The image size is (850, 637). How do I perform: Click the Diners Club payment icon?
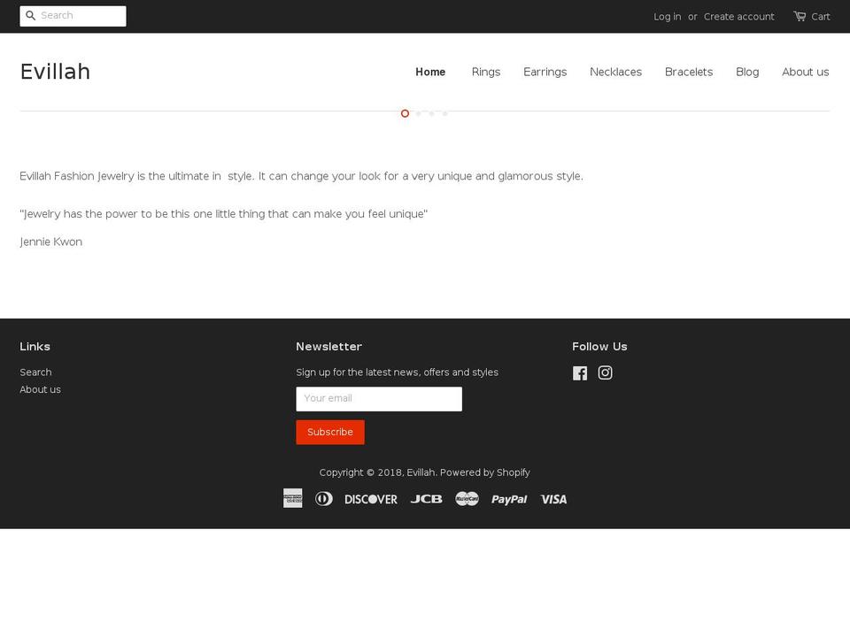(324, 498)
